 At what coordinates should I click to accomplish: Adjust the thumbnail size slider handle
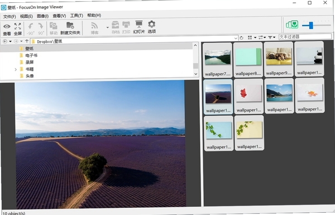311,25
